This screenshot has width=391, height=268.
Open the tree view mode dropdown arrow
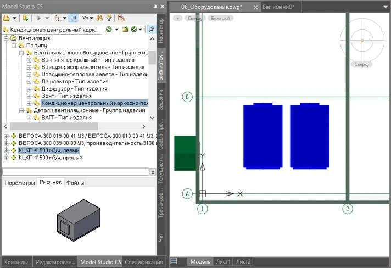(x=66, y=18)
